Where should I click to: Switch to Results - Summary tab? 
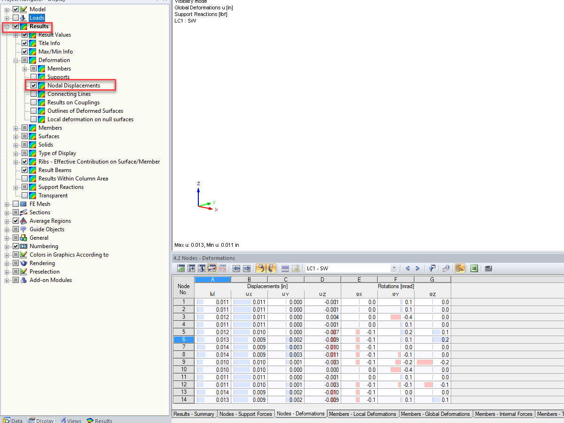pos(194,414)
